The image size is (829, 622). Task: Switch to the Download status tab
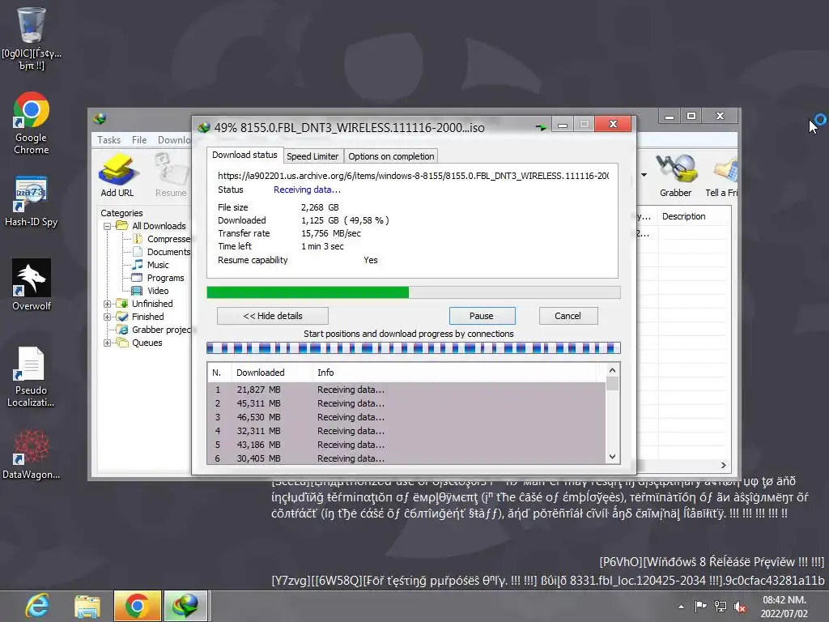click(244, 155)
